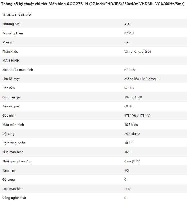Click the Màu vỏ value Đen

(127, 42)
